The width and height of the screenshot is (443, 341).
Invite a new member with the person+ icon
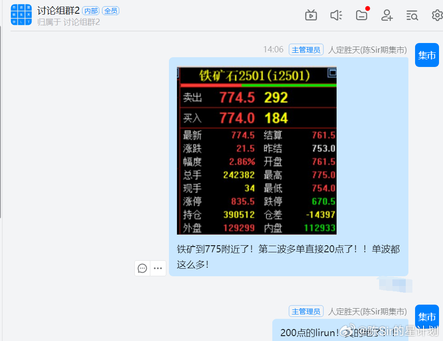[387, 15]
